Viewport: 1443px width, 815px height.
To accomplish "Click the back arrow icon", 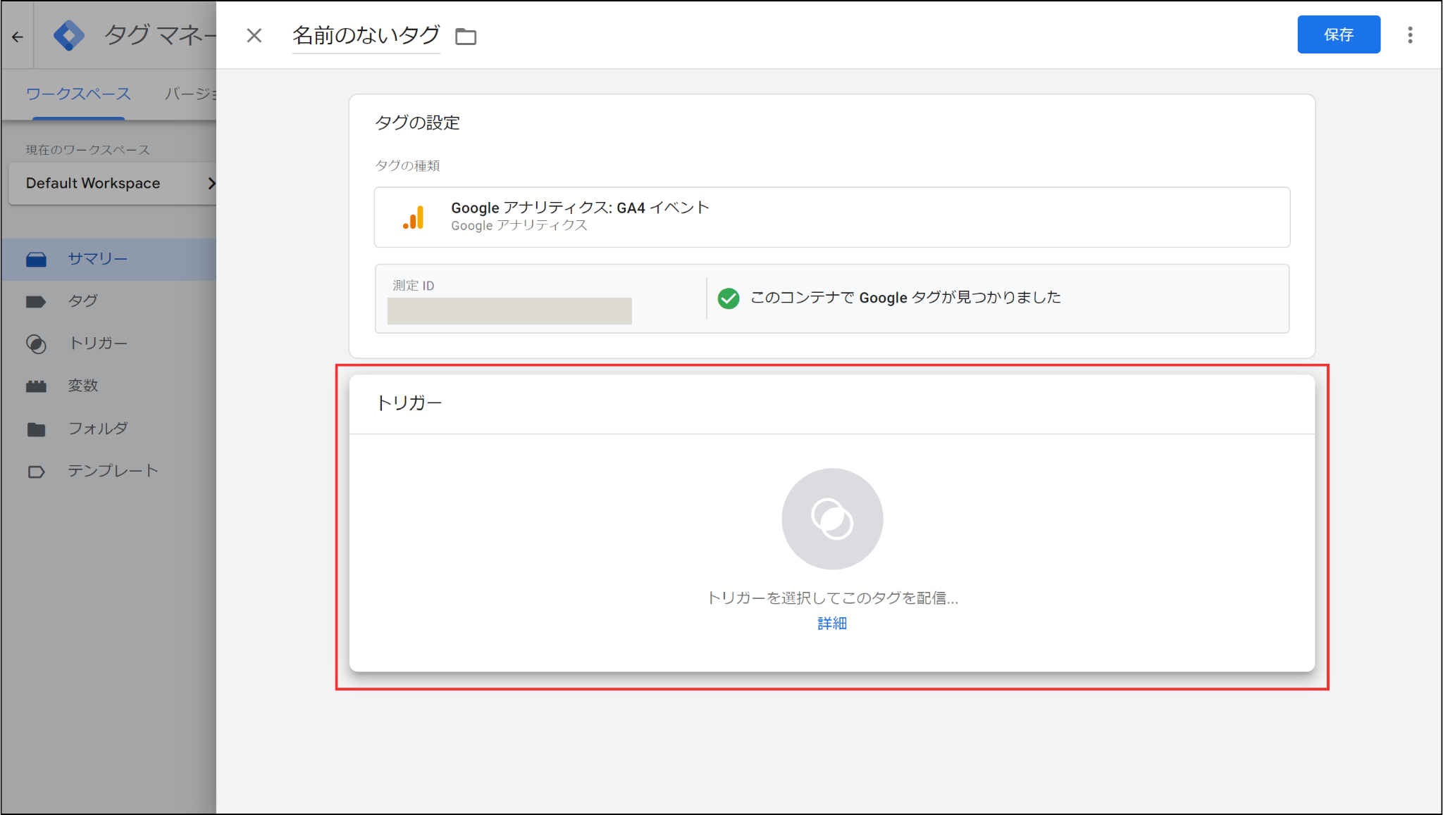I will click(x=18, y=37).
